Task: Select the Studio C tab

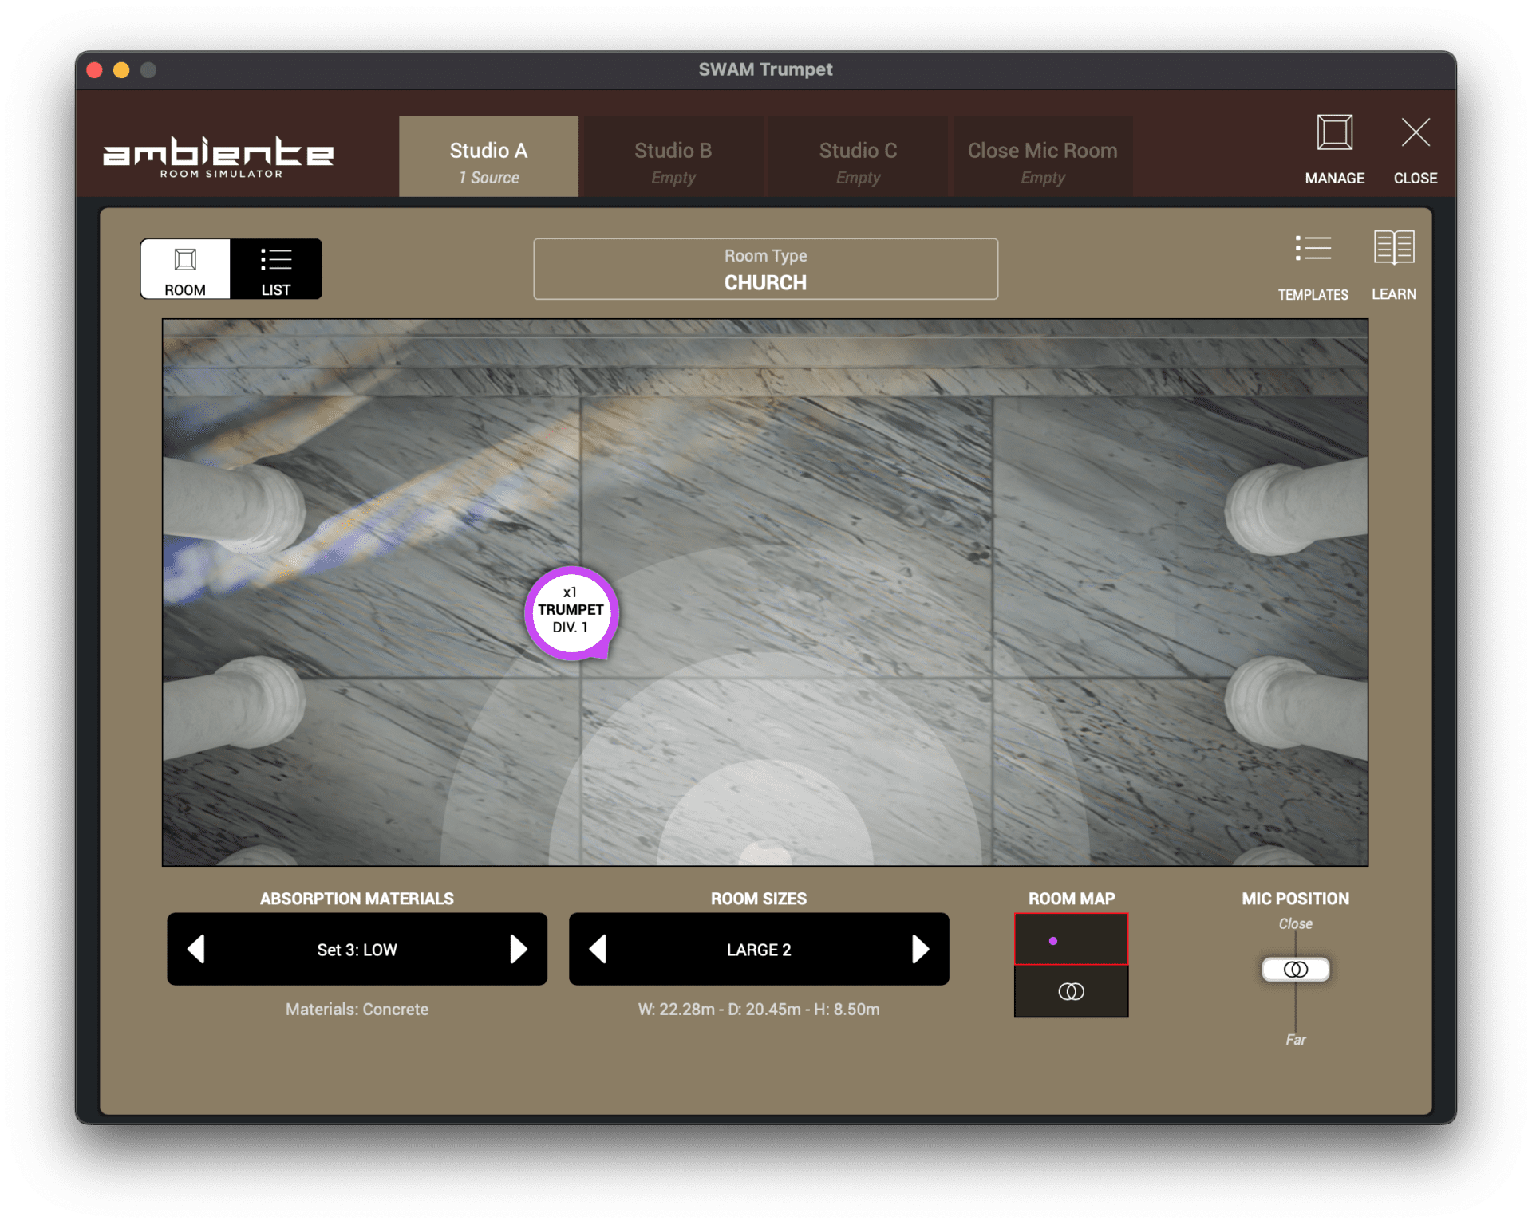Action: coord(858,156)
